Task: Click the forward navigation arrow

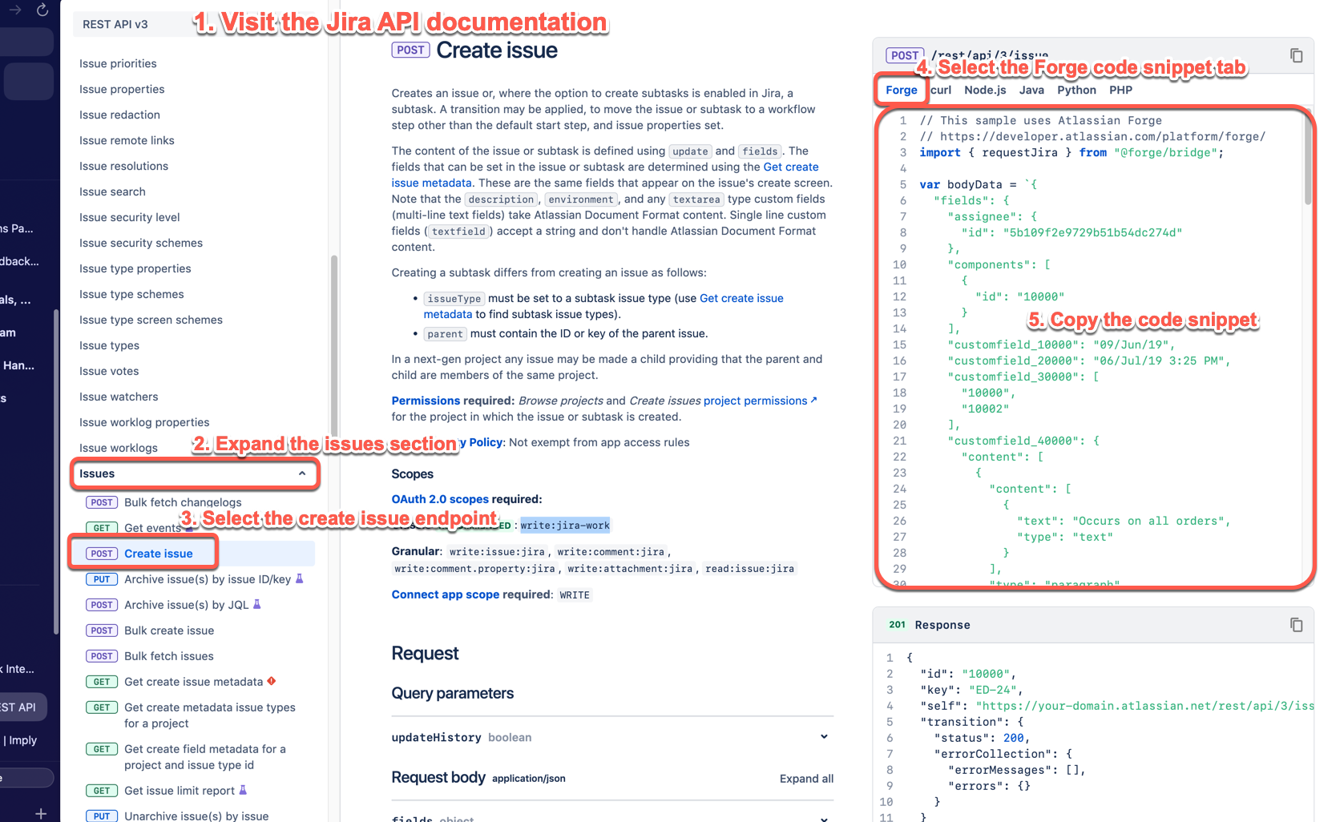Action: (x=14, y=10)
